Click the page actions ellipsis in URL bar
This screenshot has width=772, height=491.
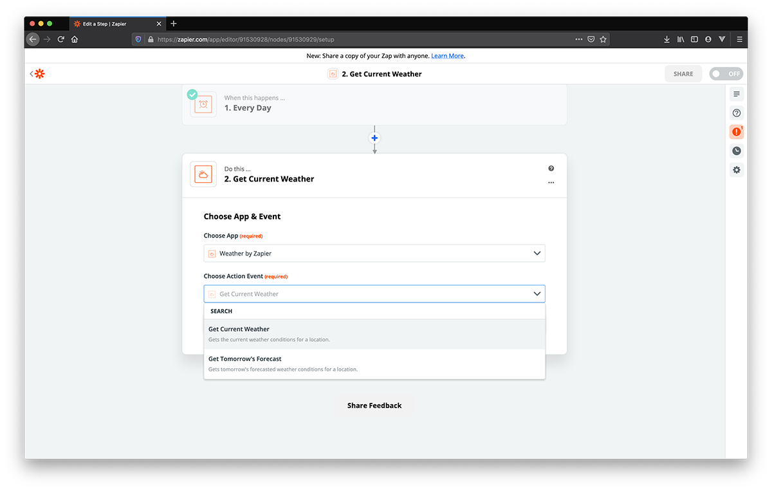pyautogui.click(x=579, y=39)
